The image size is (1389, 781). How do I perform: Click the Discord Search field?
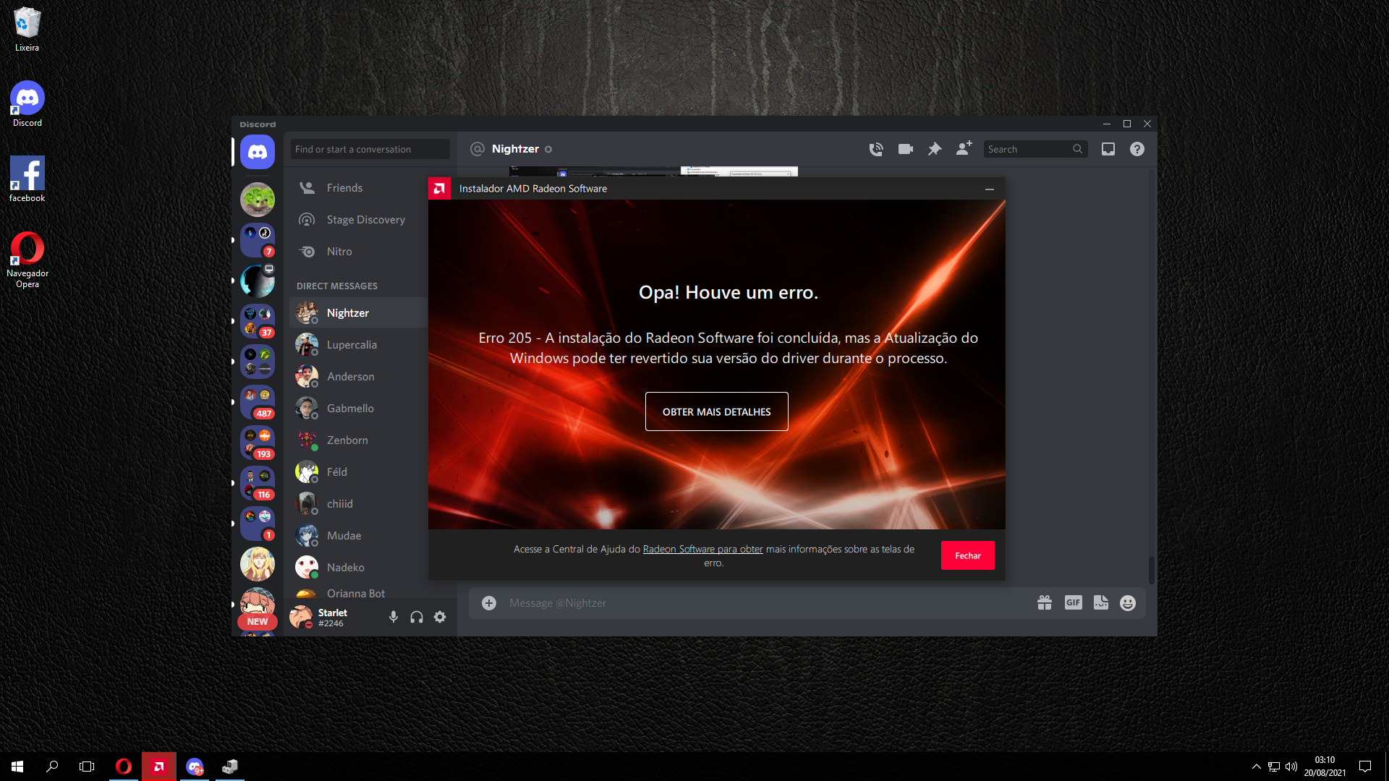[x=1035, y=149]
